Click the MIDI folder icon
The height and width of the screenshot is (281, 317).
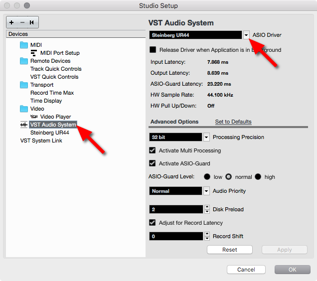pyautogui.click(x=24, y=45)
